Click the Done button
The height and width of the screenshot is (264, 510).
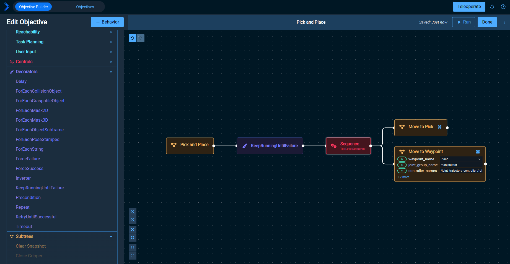(487, 22)
